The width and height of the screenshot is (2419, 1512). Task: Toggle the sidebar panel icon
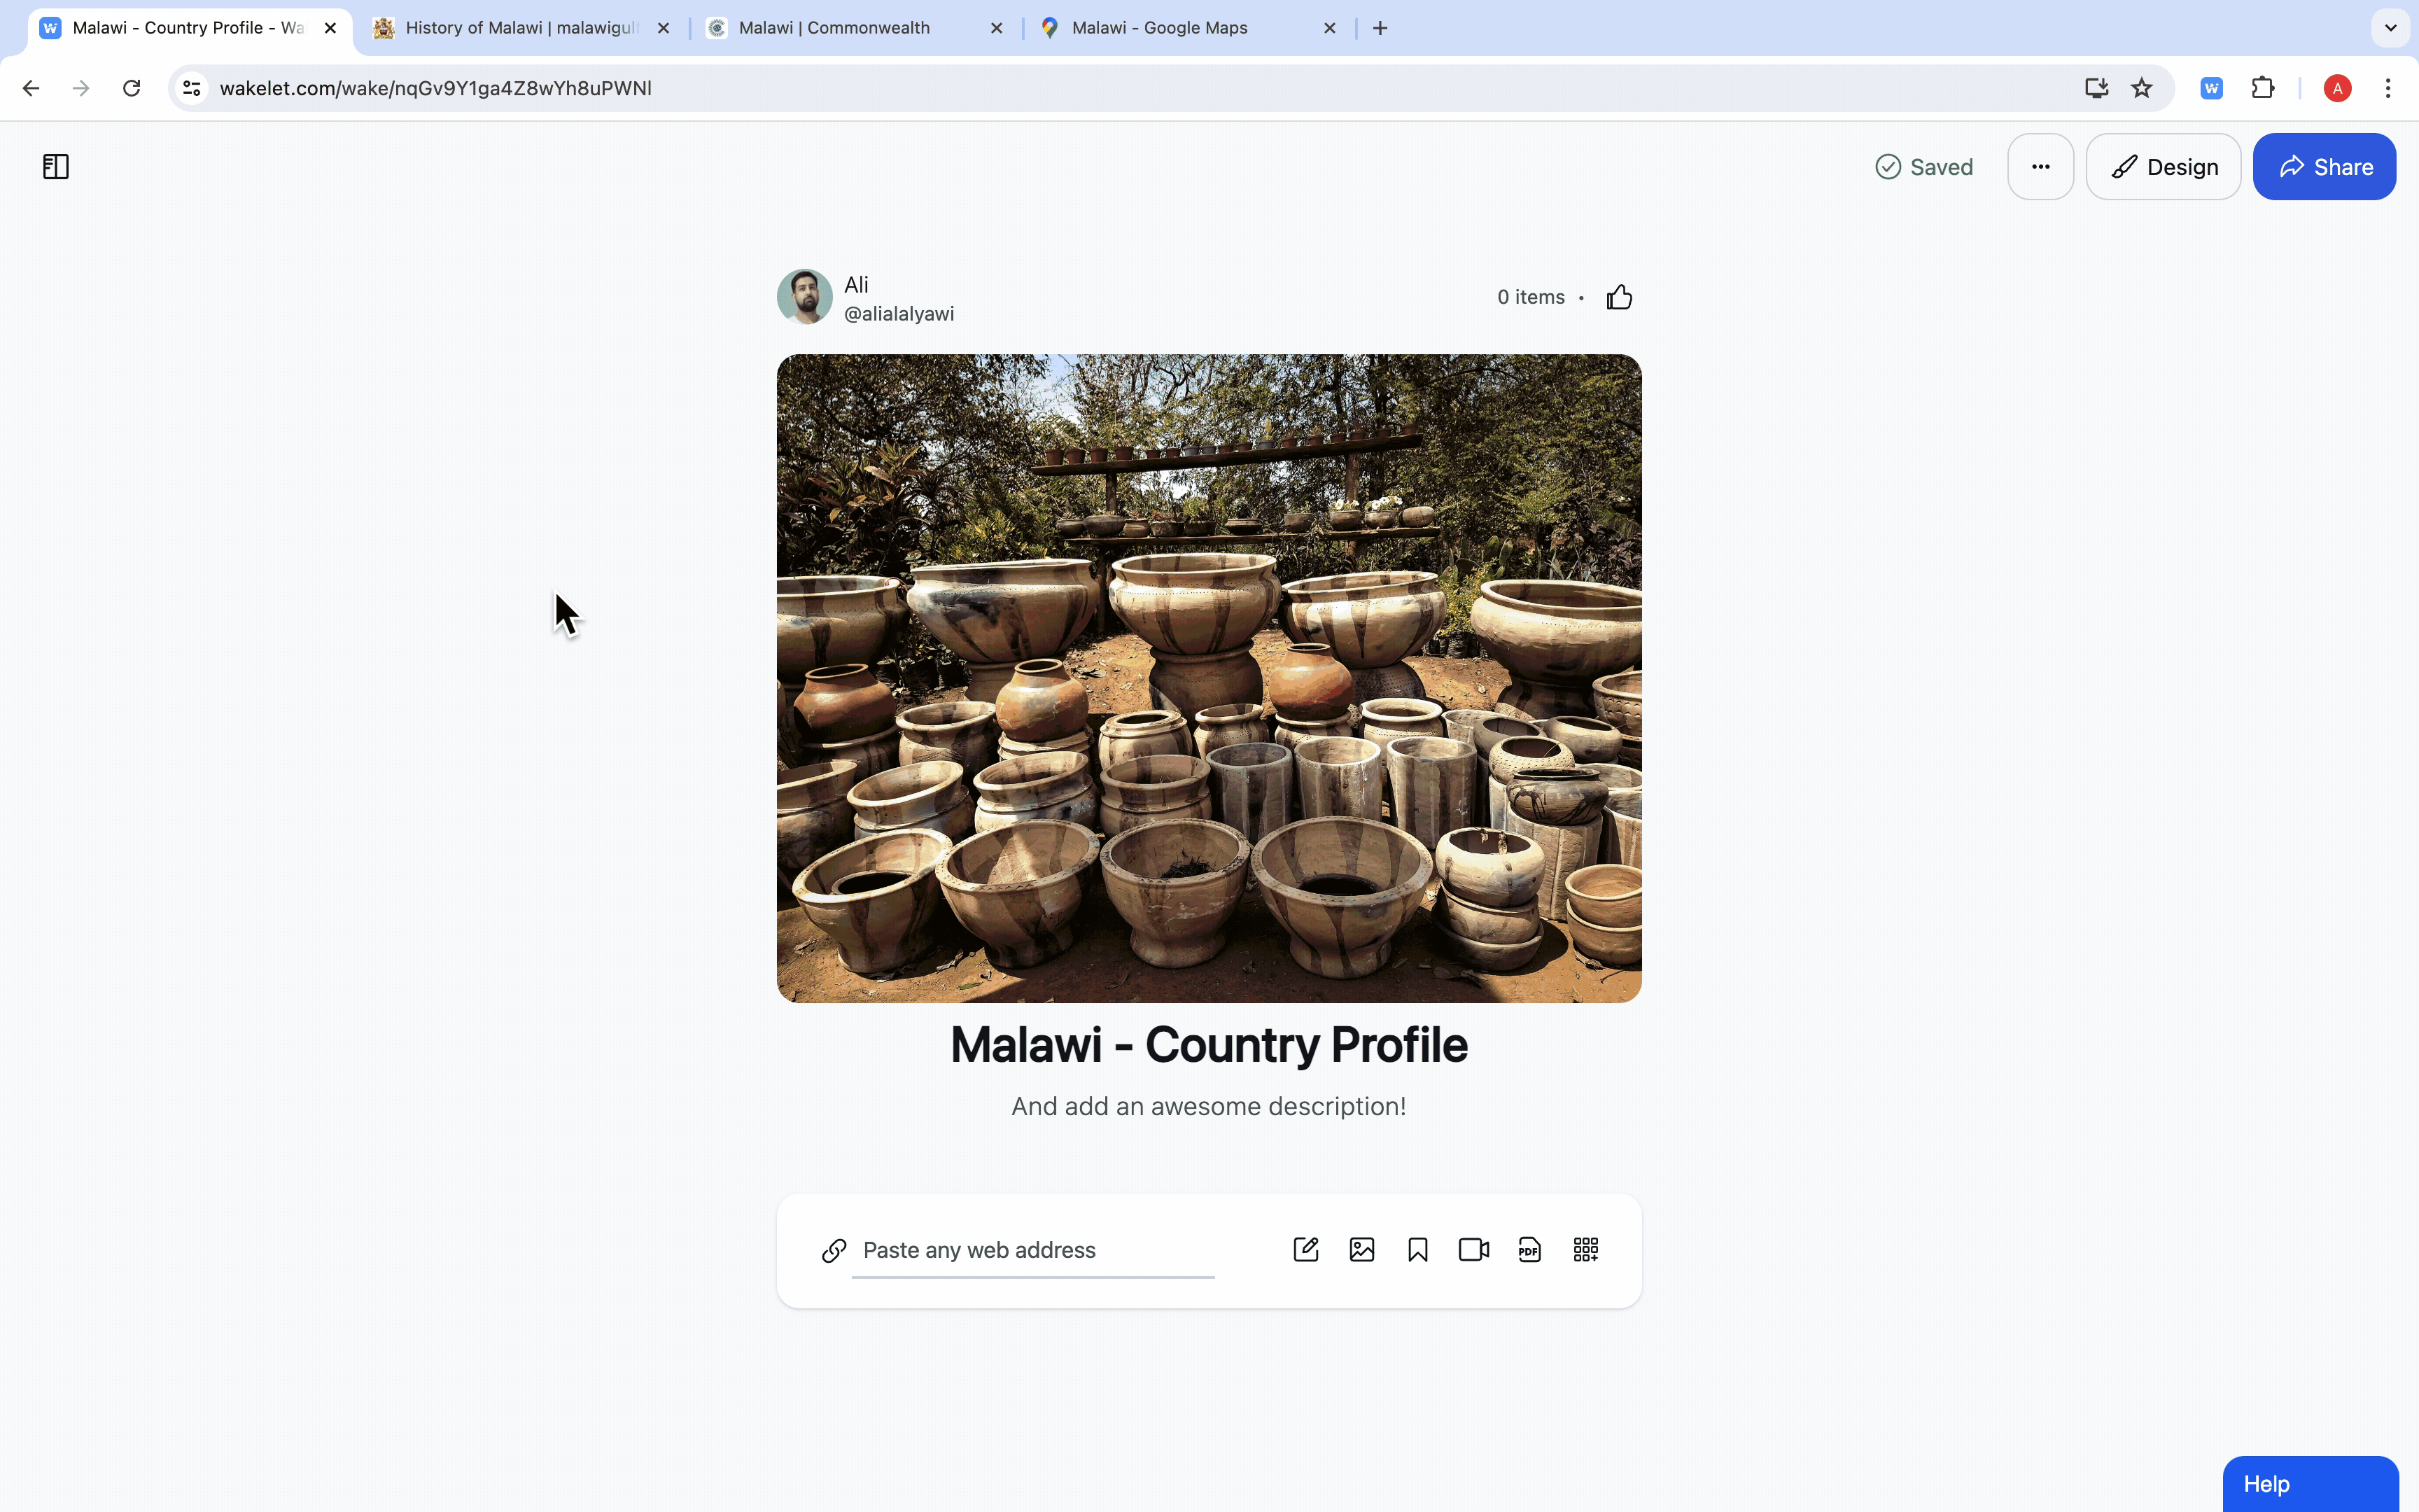click(56, 167)
